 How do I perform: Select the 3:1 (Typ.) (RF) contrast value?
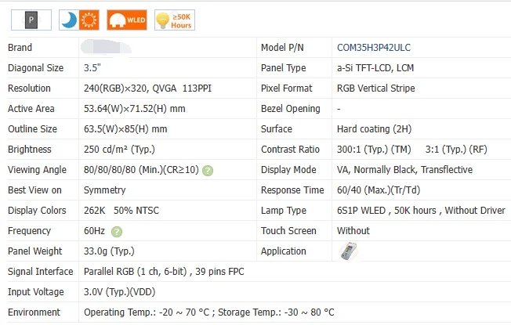pos(456,150)
